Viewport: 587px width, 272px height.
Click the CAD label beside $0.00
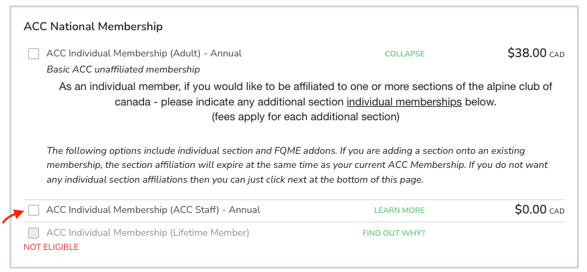[x=557, y=211]
